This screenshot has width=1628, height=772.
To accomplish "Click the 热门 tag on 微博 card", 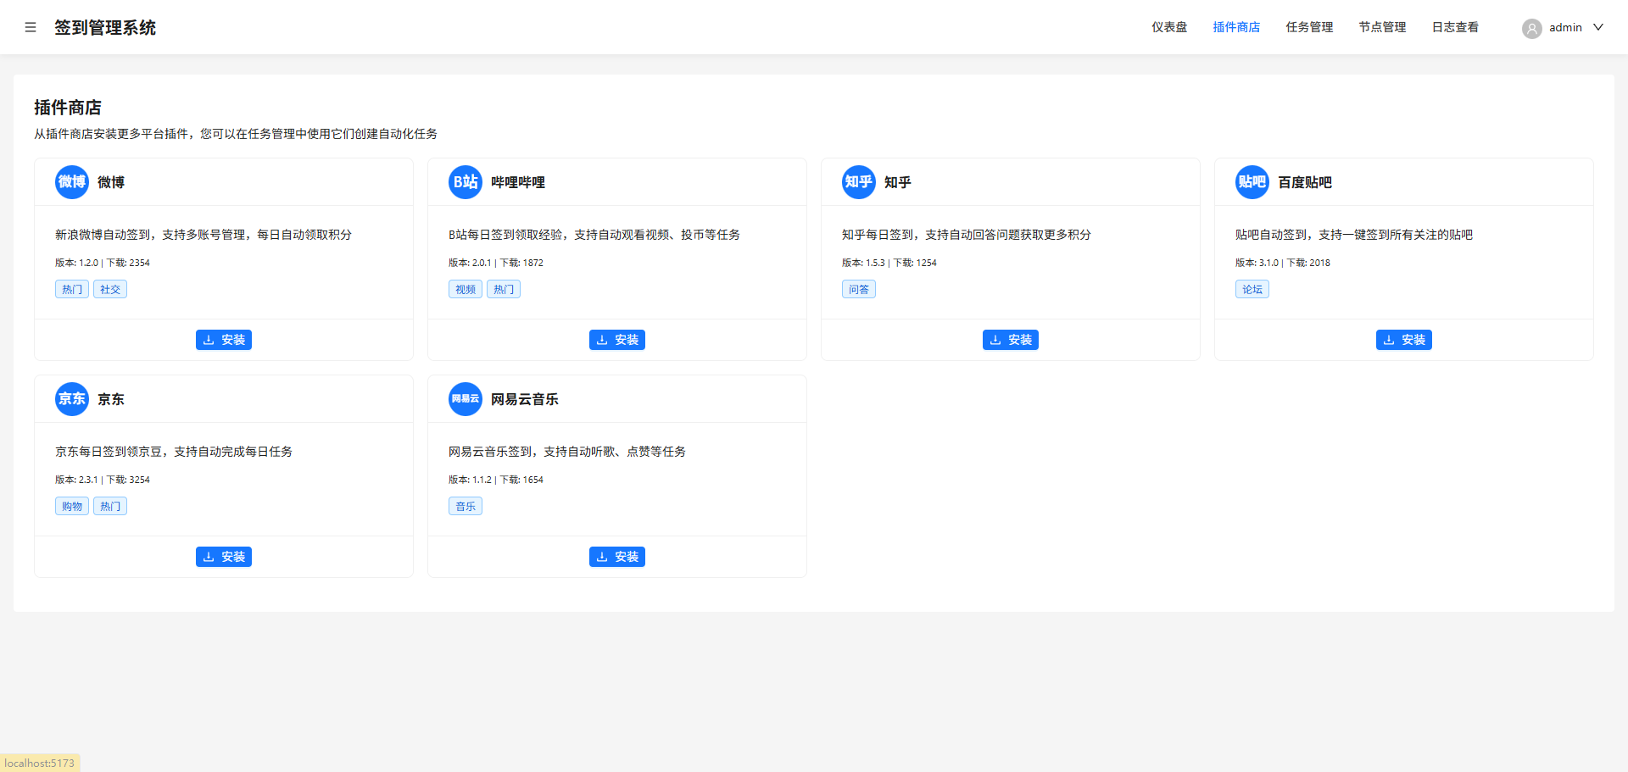I will (x=72, y=289).
